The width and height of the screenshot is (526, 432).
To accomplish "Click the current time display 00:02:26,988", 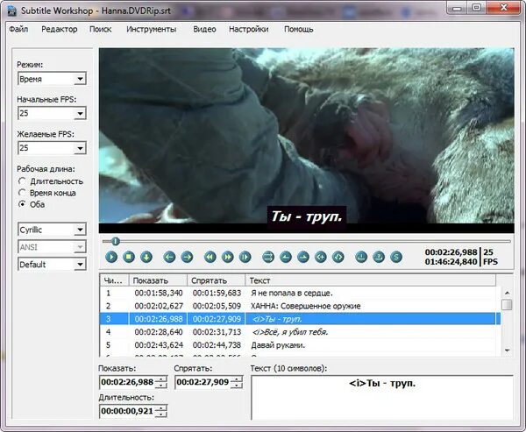I will pos(451,252).
